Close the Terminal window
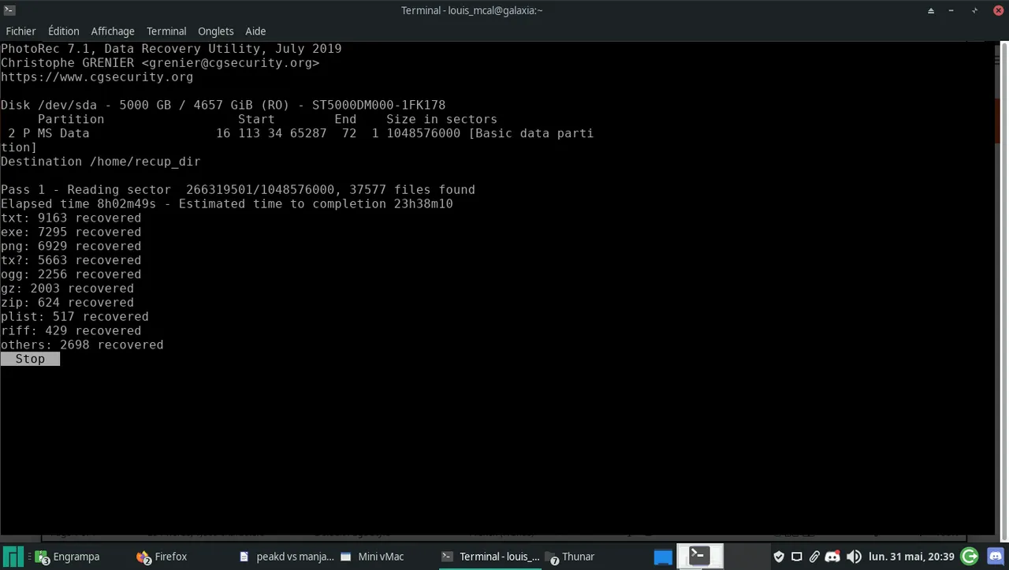The image size is (1009, 570). pyautogui.click(x=999, y=10)
